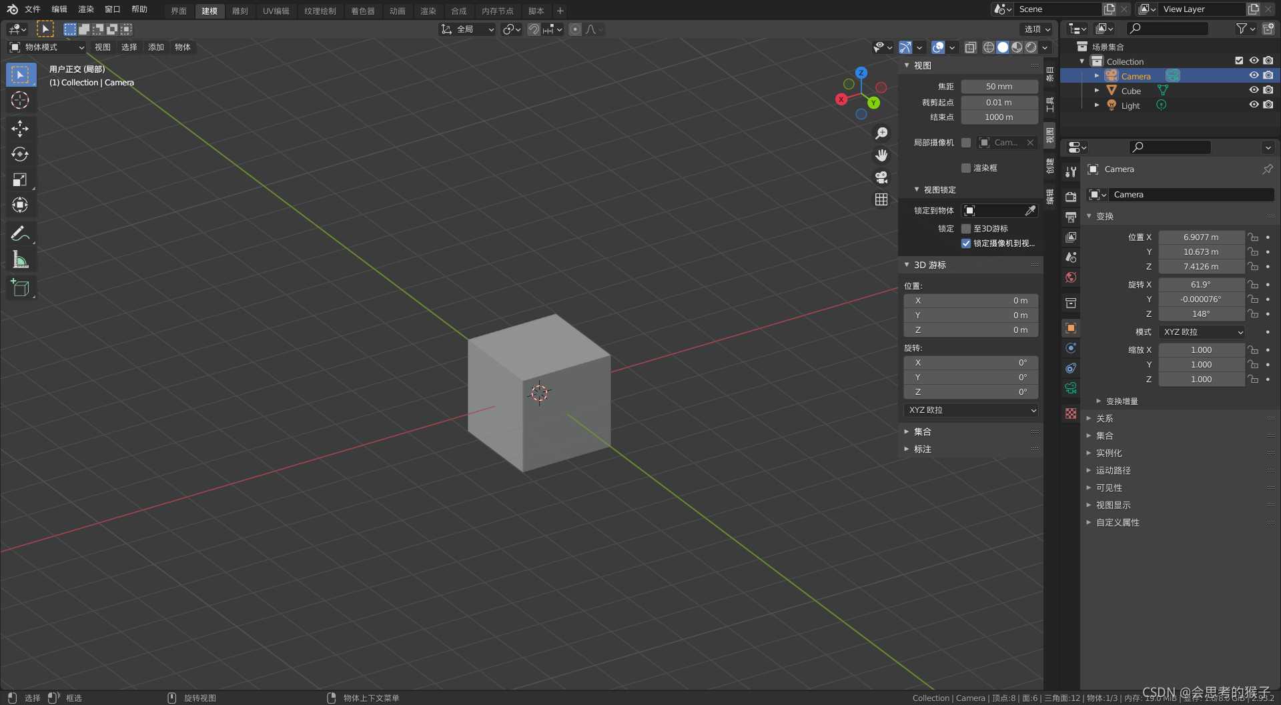Screen dimensions: 1281x705
Task: Select Light in the outliner
Action: 1130,105
